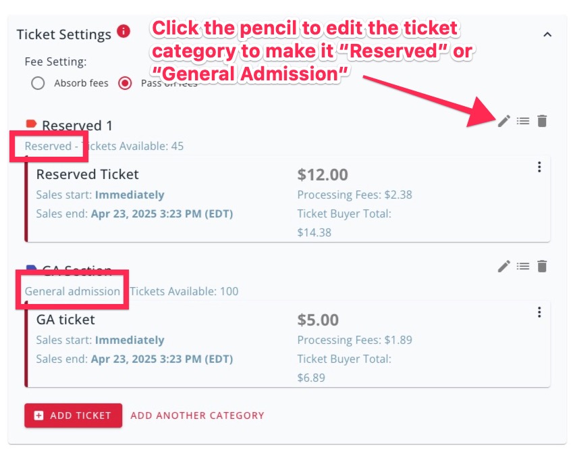
Task: Edit GA Section category with pencil icon
Action: [504, 266]
